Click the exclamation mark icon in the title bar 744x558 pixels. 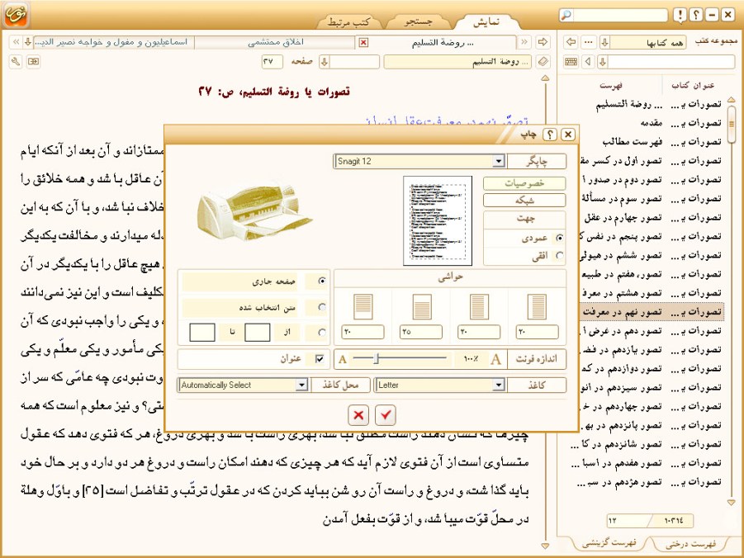680,15
